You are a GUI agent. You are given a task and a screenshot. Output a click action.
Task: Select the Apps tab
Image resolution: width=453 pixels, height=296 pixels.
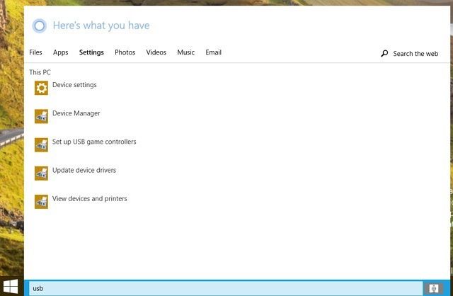(61, 52)
